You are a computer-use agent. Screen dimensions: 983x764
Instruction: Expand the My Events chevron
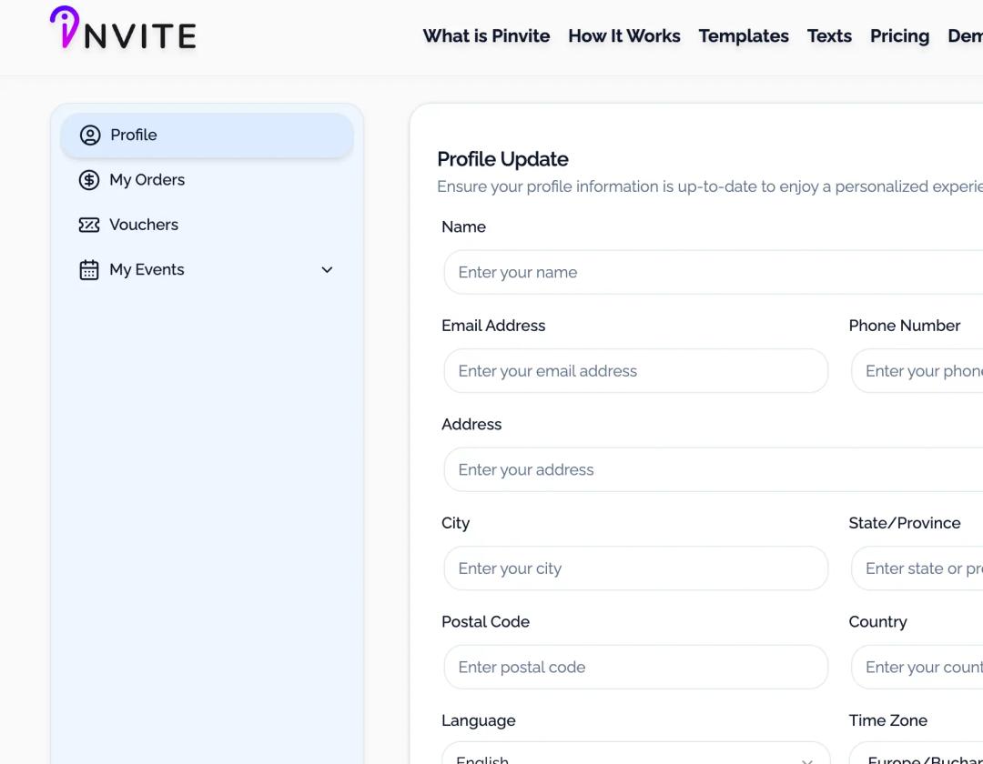click(327, 270)
